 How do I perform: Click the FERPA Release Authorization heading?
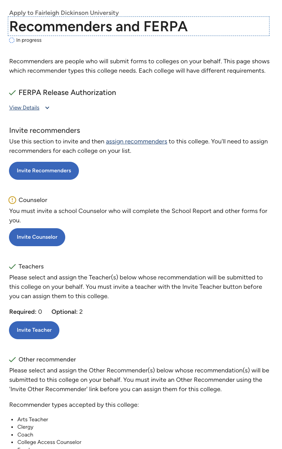click(67, 93)
